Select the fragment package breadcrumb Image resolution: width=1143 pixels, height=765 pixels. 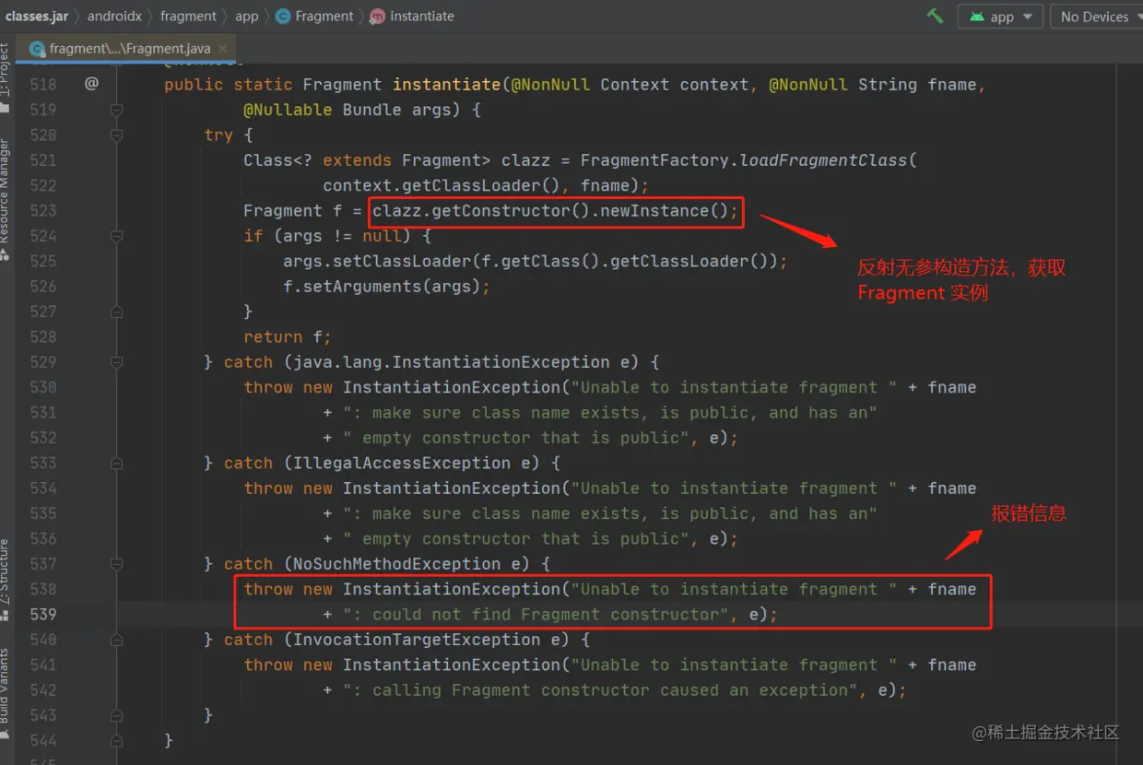[x=188, y=16]
